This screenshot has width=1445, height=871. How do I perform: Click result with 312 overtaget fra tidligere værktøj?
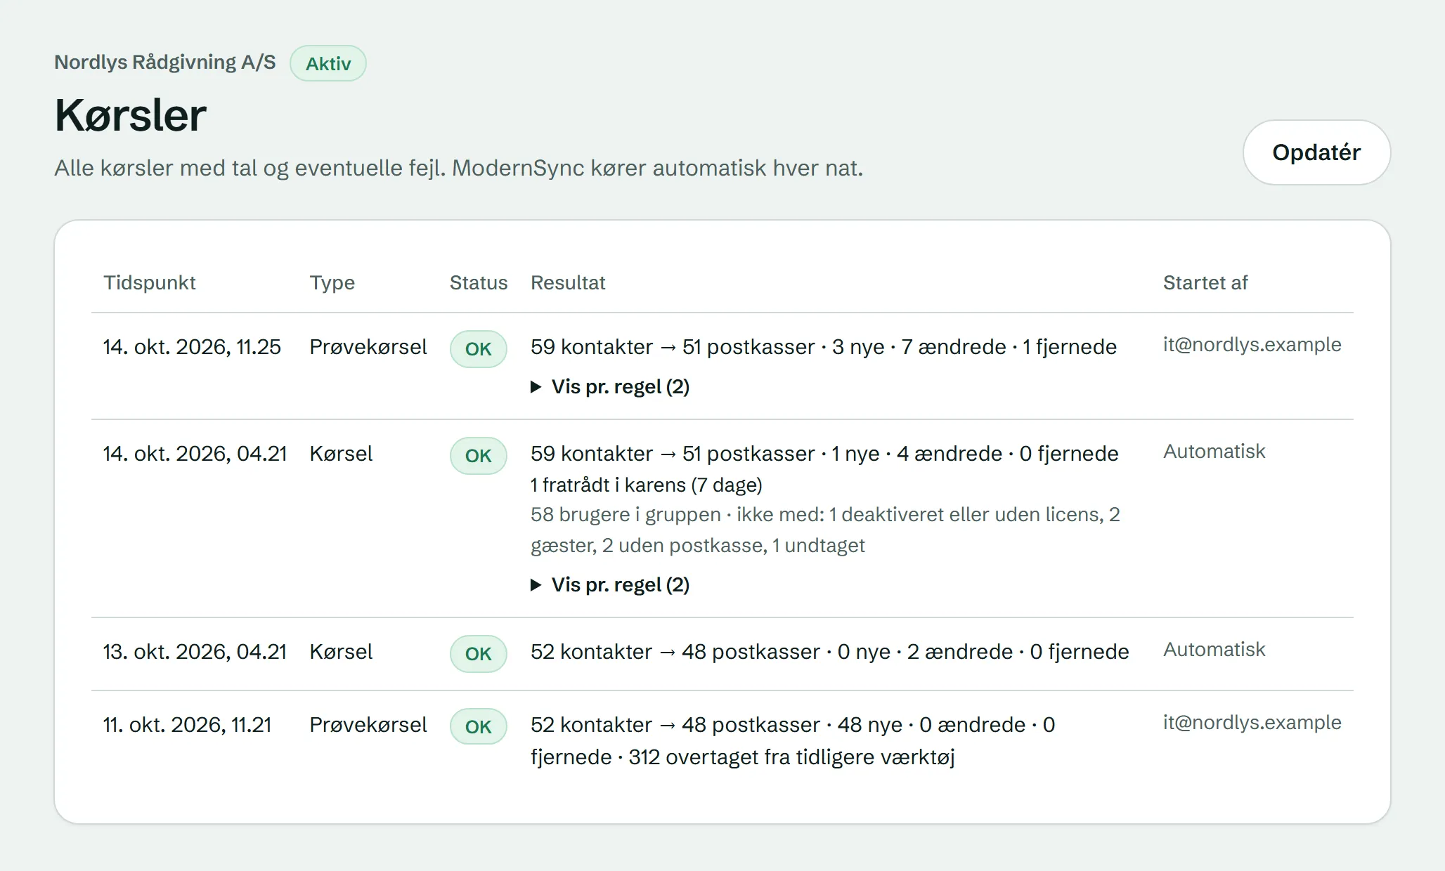point(793,741)
